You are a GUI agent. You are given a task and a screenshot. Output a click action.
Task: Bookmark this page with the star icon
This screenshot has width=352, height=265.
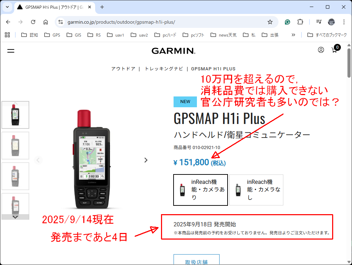click(x=270, y=22)
